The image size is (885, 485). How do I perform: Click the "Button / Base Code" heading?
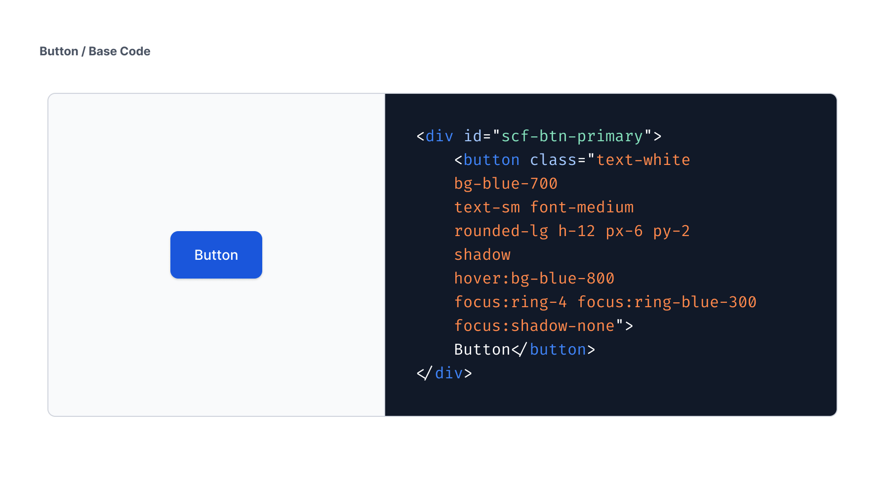pyautogui.click(x=95, y=51)
